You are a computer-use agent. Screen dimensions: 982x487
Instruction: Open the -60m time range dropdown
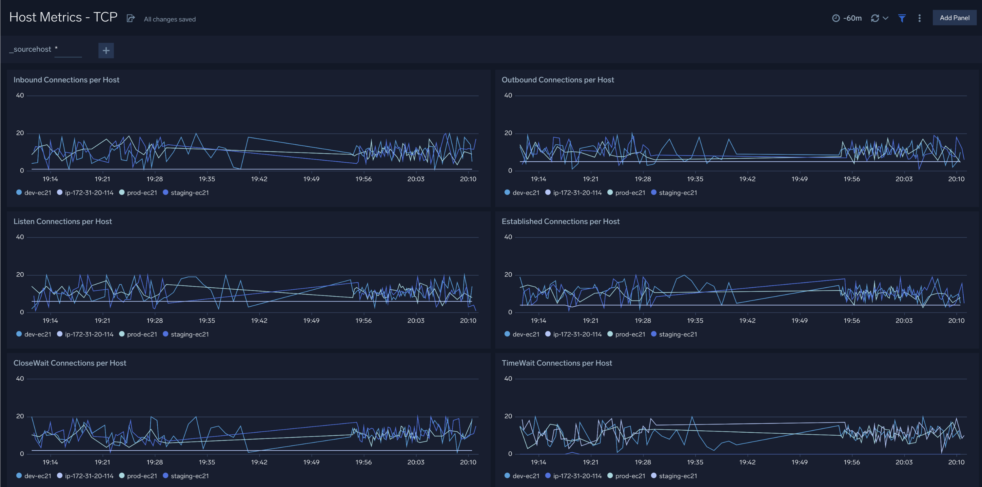[853, 18]
